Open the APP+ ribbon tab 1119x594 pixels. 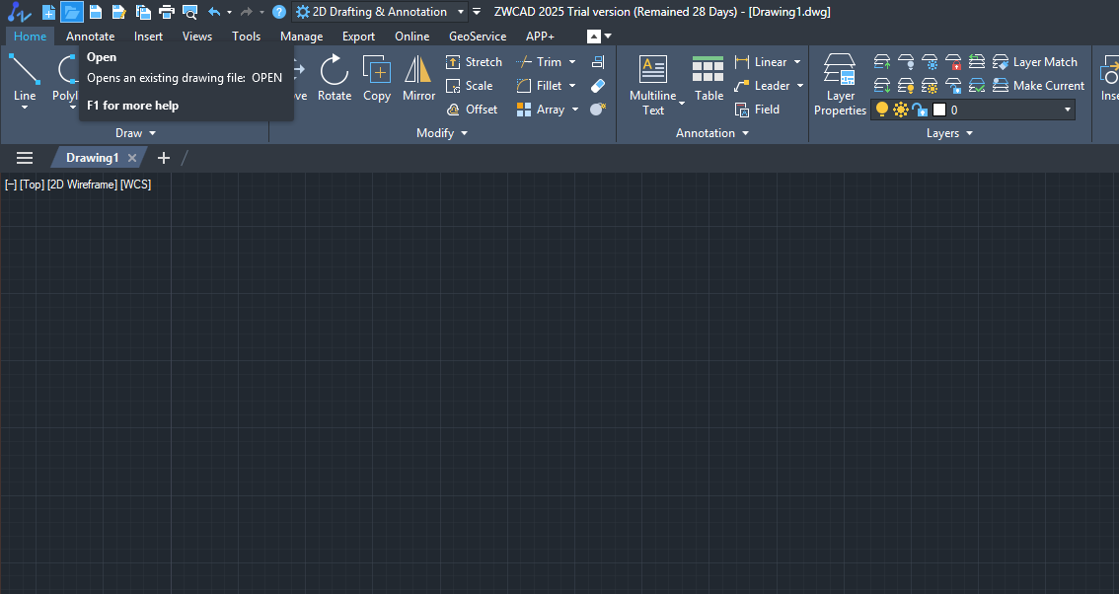tap(540, 37)
